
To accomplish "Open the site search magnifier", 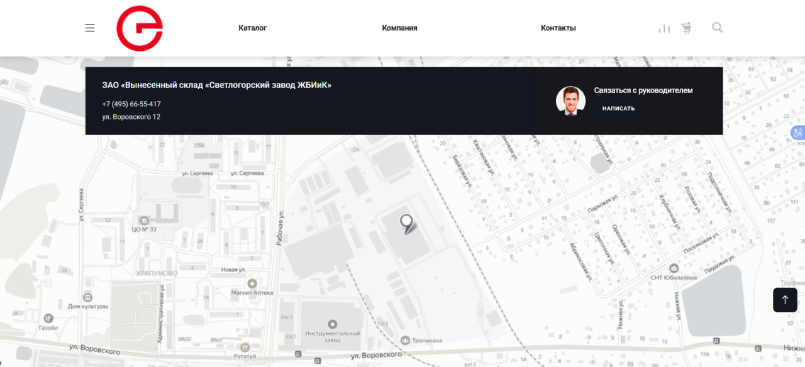I will (717, 28).
